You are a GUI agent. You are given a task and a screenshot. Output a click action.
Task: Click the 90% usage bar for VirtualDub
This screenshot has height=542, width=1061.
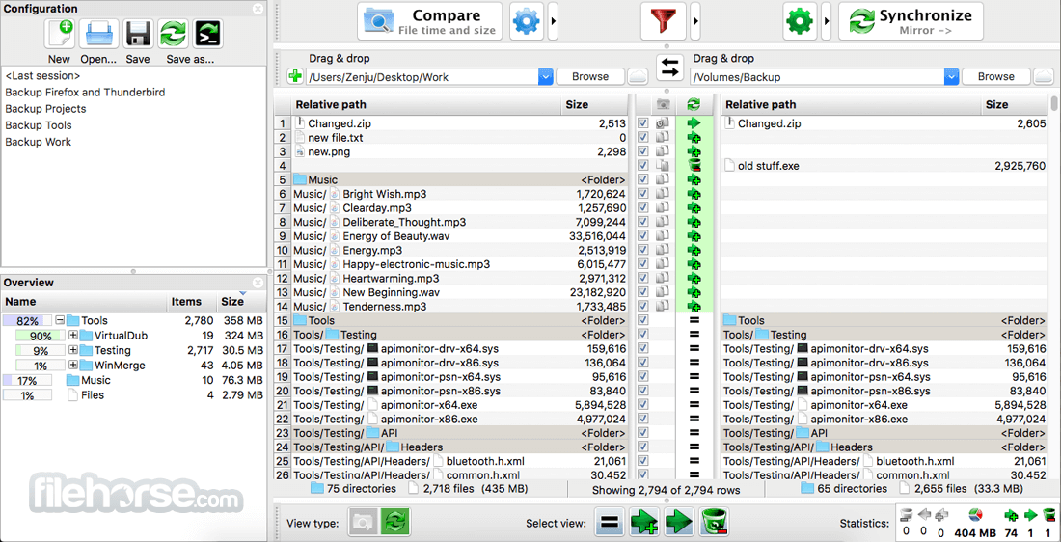[x=40, y=336]
